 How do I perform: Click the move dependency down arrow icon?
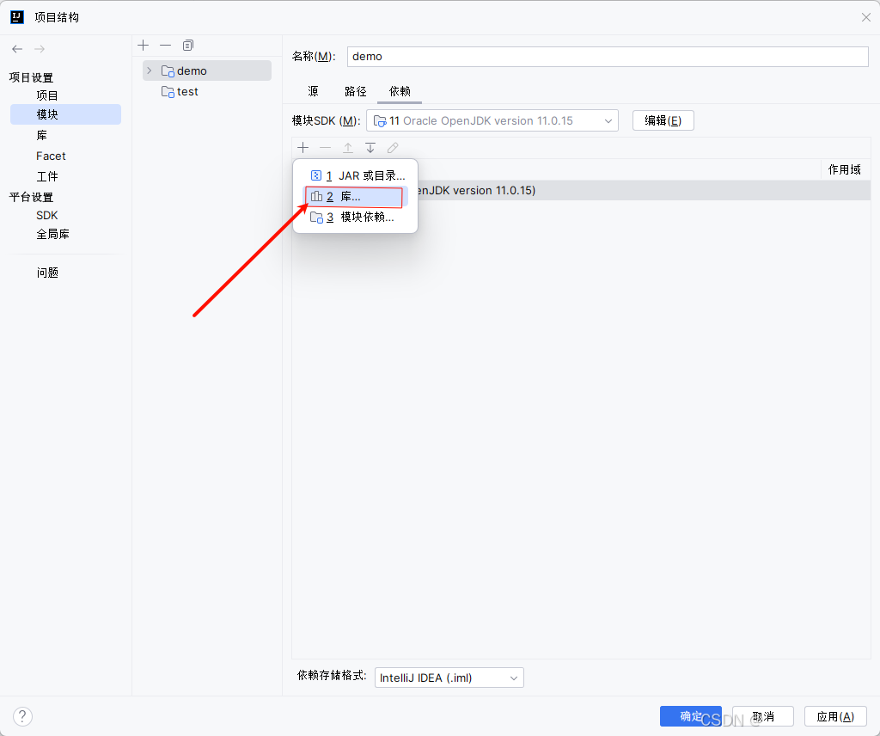coord(370,147)
